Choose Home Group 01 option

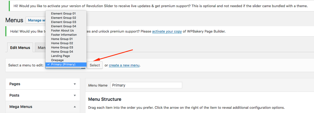click(66, 39)
